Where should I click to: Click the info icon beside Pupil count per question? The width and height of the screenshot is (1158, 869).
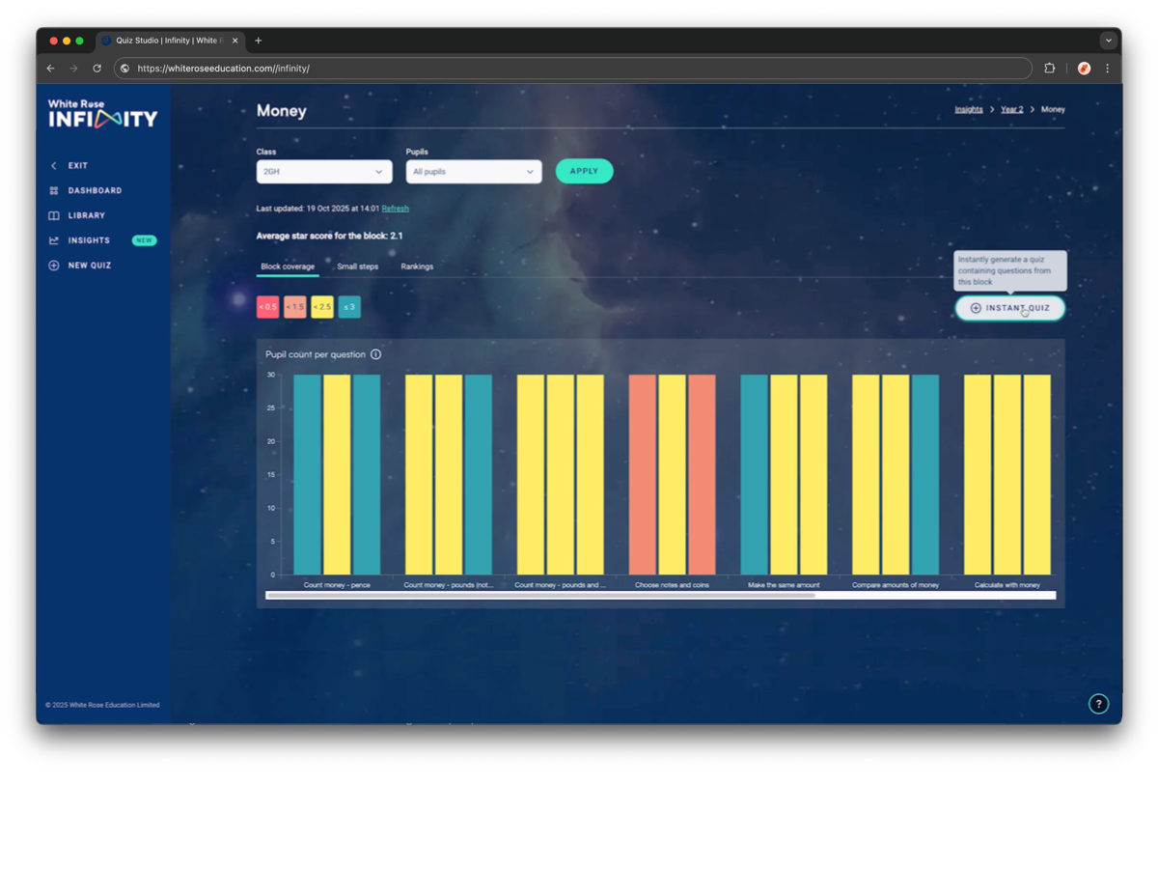pos(376,354)
